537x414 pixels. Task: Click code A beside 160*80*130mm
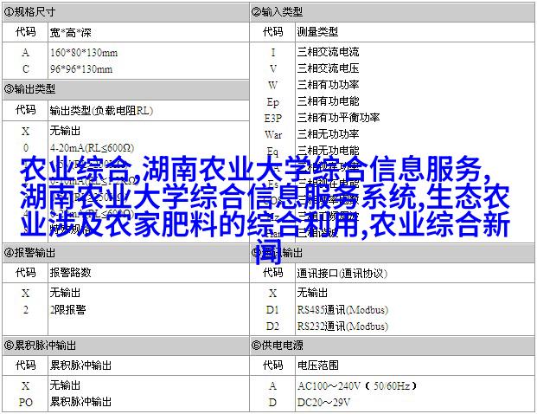point(25,53)
